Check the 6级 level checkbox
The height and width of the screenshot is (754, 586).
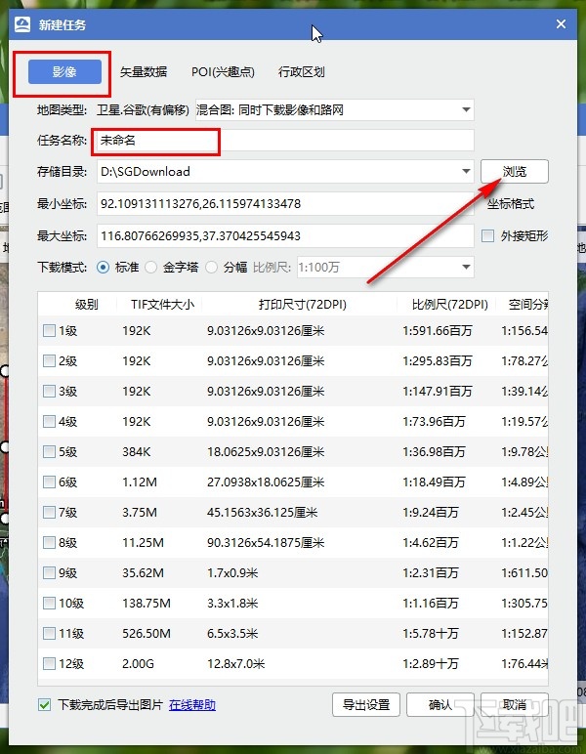49,482
